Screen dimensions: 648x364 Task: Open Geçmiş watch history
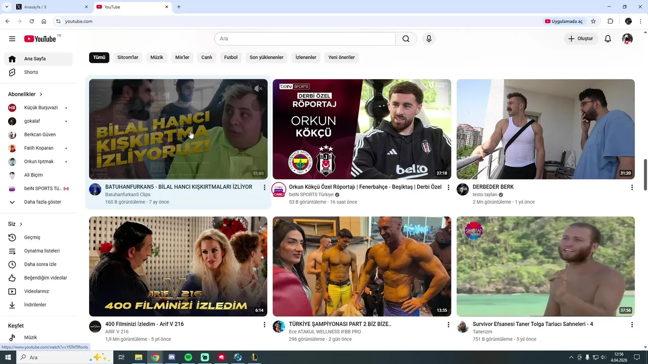click(38, 238)
